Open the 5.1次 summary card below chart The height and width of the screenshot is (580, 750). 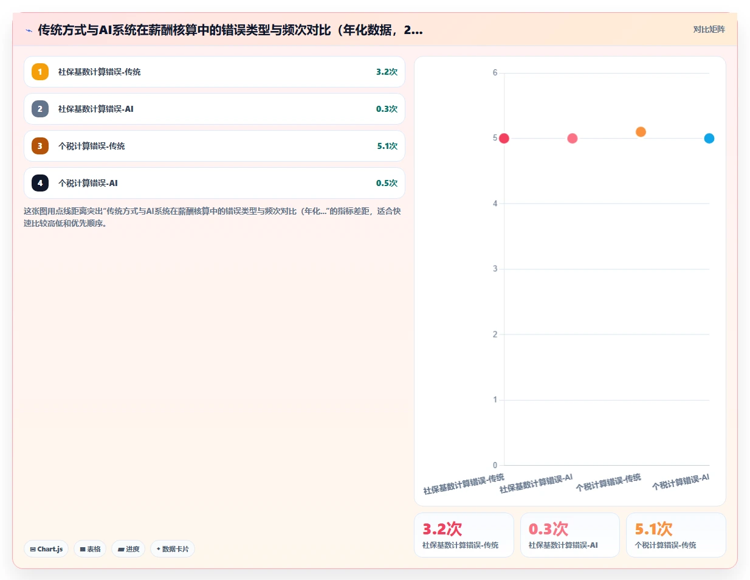(676, 535)
